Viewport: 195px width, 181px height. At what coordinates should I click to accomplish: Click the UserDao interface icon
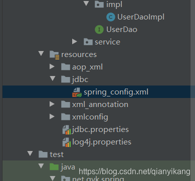(99, 29)
